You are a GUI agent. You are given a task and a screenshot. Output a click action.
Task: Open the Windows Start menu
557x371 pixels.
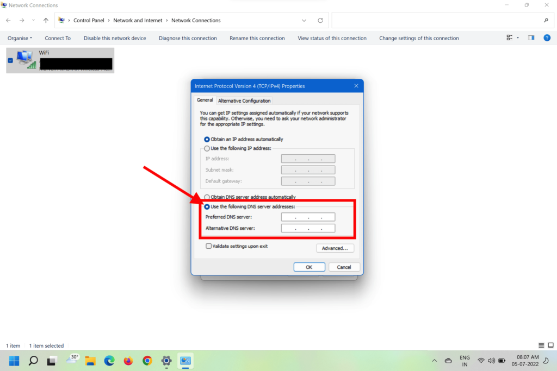(x=14, y=361)
